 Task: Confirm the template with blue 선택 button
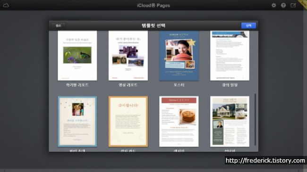coord(248,25)
